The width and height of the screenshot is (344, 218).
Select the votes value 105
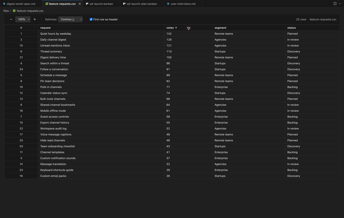(188, 57)
